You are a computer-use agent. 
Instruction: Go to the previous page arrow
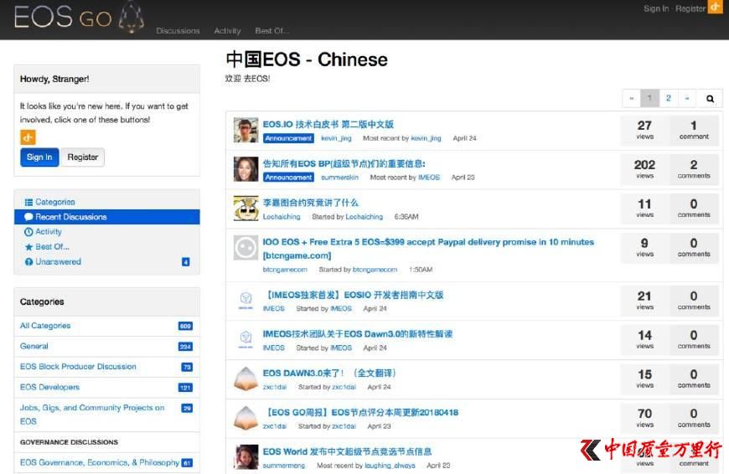631,99
